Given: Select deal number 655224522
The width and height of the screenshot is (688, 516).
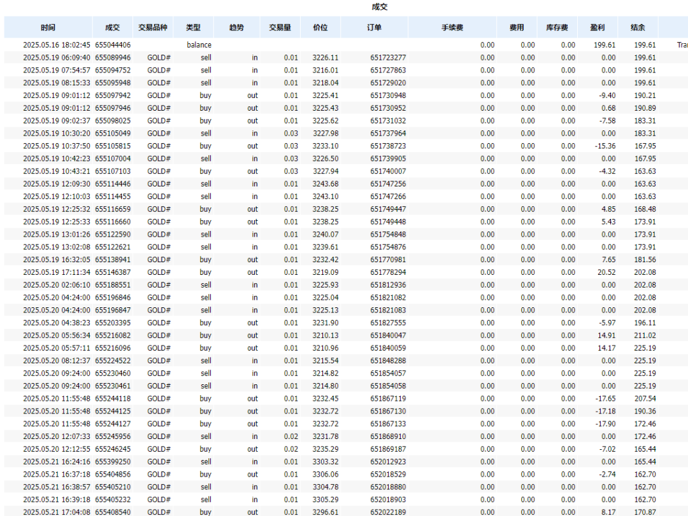Looking at the screenshot, I should coord(113,361).
